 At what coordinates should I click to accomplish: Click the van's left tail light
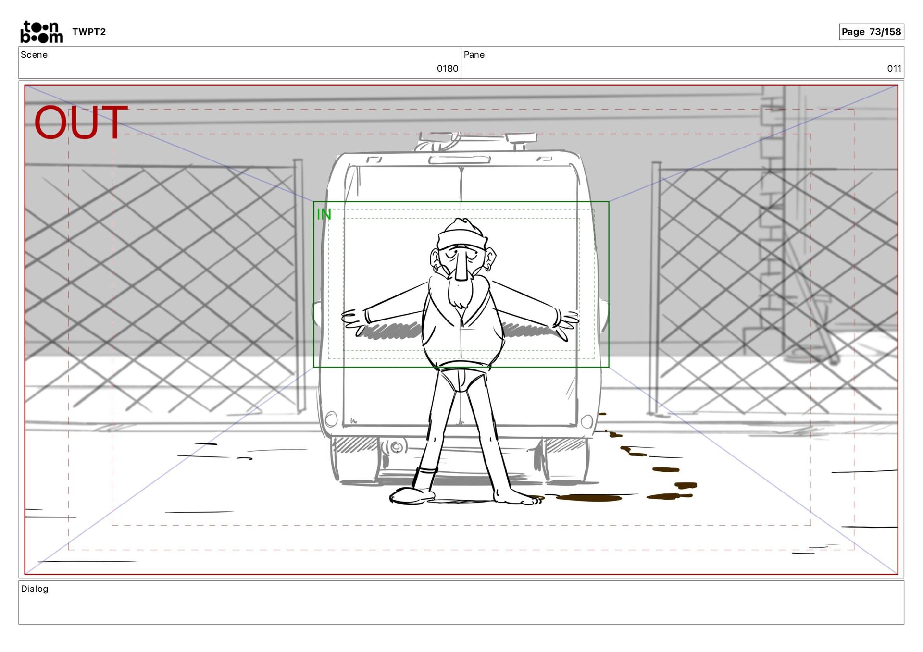[x=331, y=419]
